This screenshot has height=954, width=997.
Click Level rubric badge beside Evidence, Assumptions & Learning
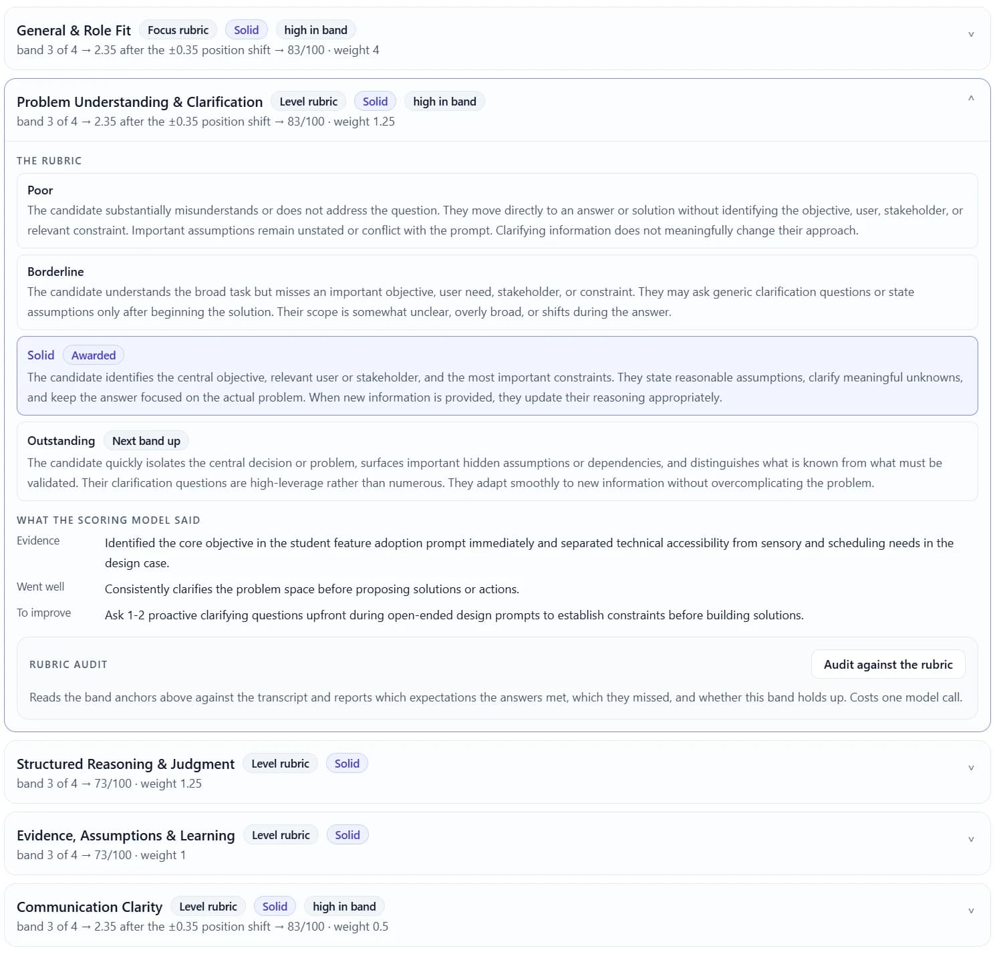click(281, 835)
